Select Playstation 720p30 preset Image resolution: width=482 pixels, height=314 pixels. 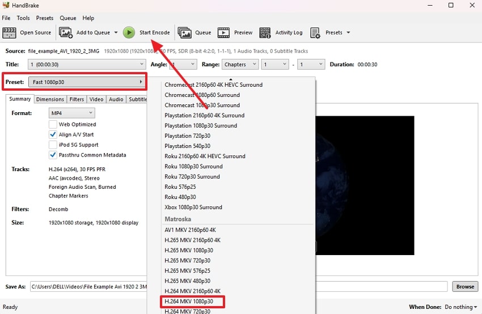(x=187, y=136)
